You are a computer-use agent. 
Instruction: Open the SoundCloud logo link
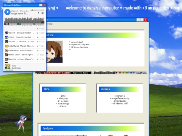click(37, 10)
